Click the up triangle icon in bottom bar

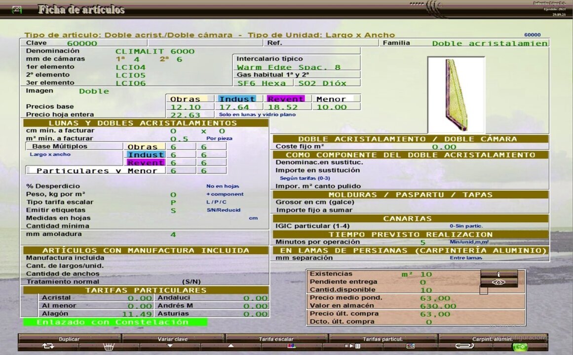(x=230, y=346)
